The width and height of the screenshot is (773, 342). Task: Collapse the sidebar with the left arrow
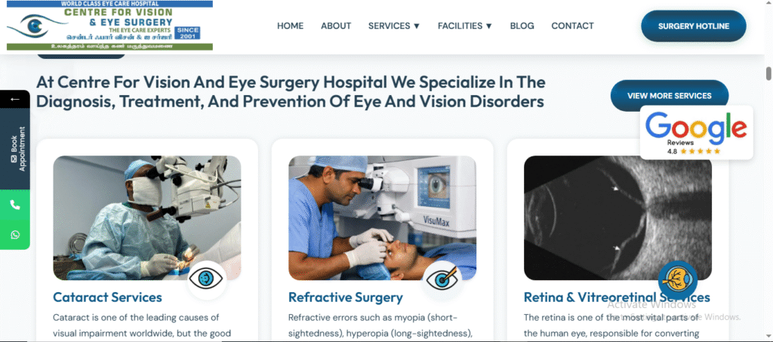[15, 100]
